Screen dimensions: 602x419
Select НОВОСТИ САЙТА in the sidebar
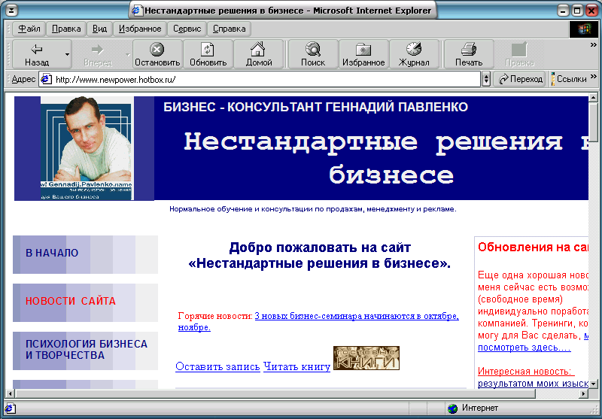coord(71,301)
